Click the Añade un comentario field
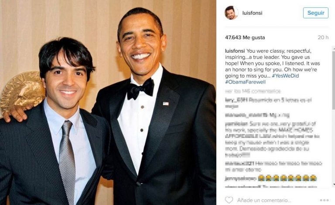 coord(264,200)
